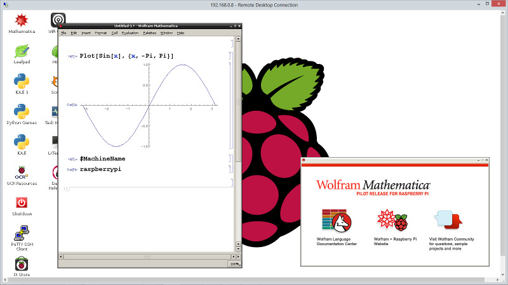
Task: Open the 100% zoom level dropdown
Action: [234, 263]
